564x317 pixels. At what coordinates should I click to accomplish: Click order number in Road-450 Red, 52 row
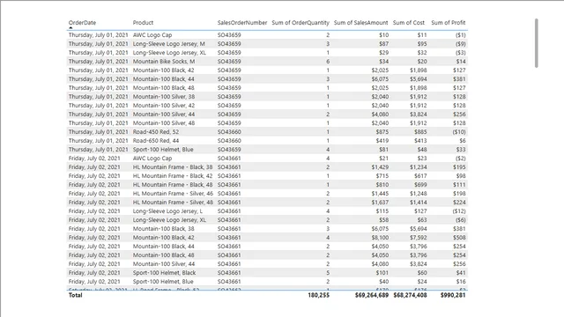point(229,132)
